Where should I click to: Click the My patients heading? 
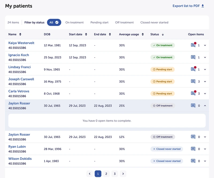coord(19,6)
